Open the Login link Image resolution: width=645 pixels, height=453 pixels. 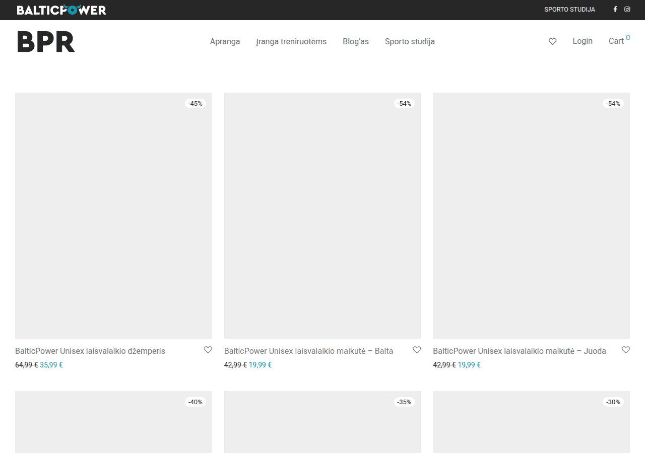tap(583, 41)
